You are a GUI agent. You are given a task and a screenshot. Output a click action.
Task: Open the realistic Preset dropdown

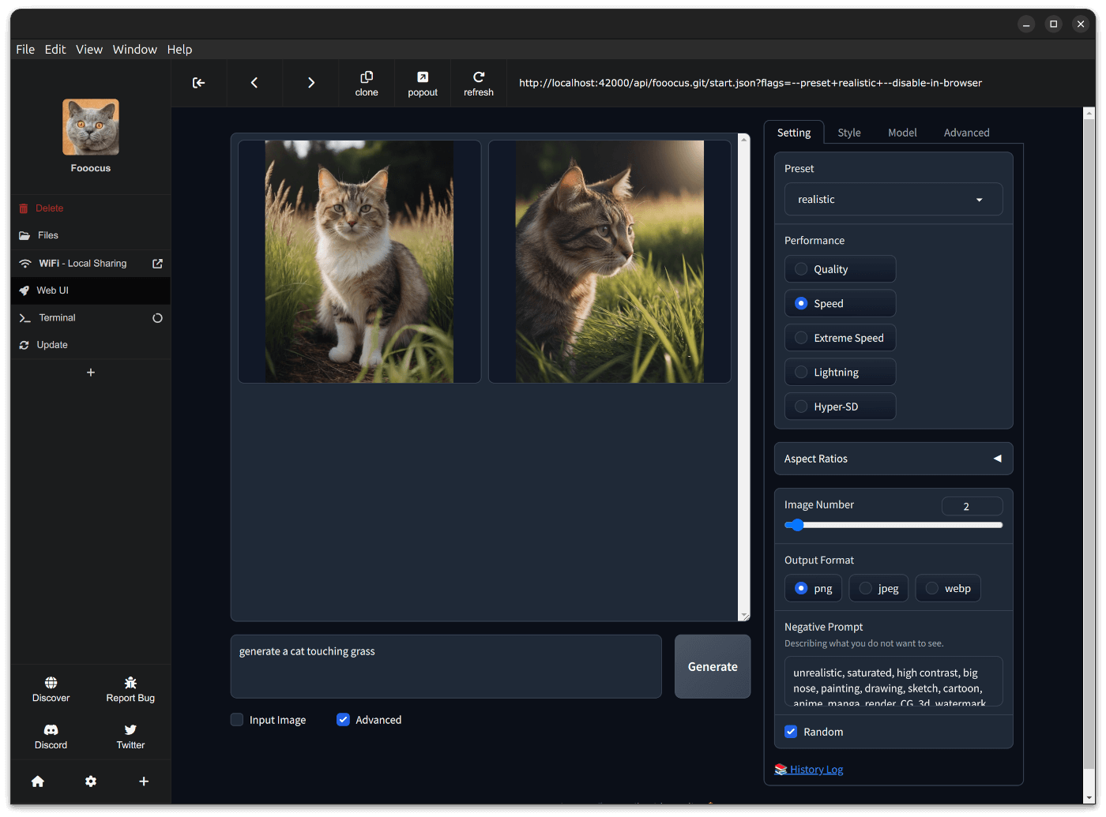coord(893,199)
